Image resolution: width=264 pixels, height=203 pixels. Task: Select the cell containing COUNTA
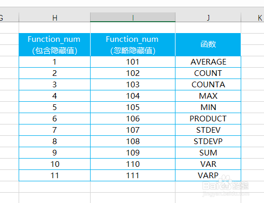pyautogui.click(x=208, y=85)
